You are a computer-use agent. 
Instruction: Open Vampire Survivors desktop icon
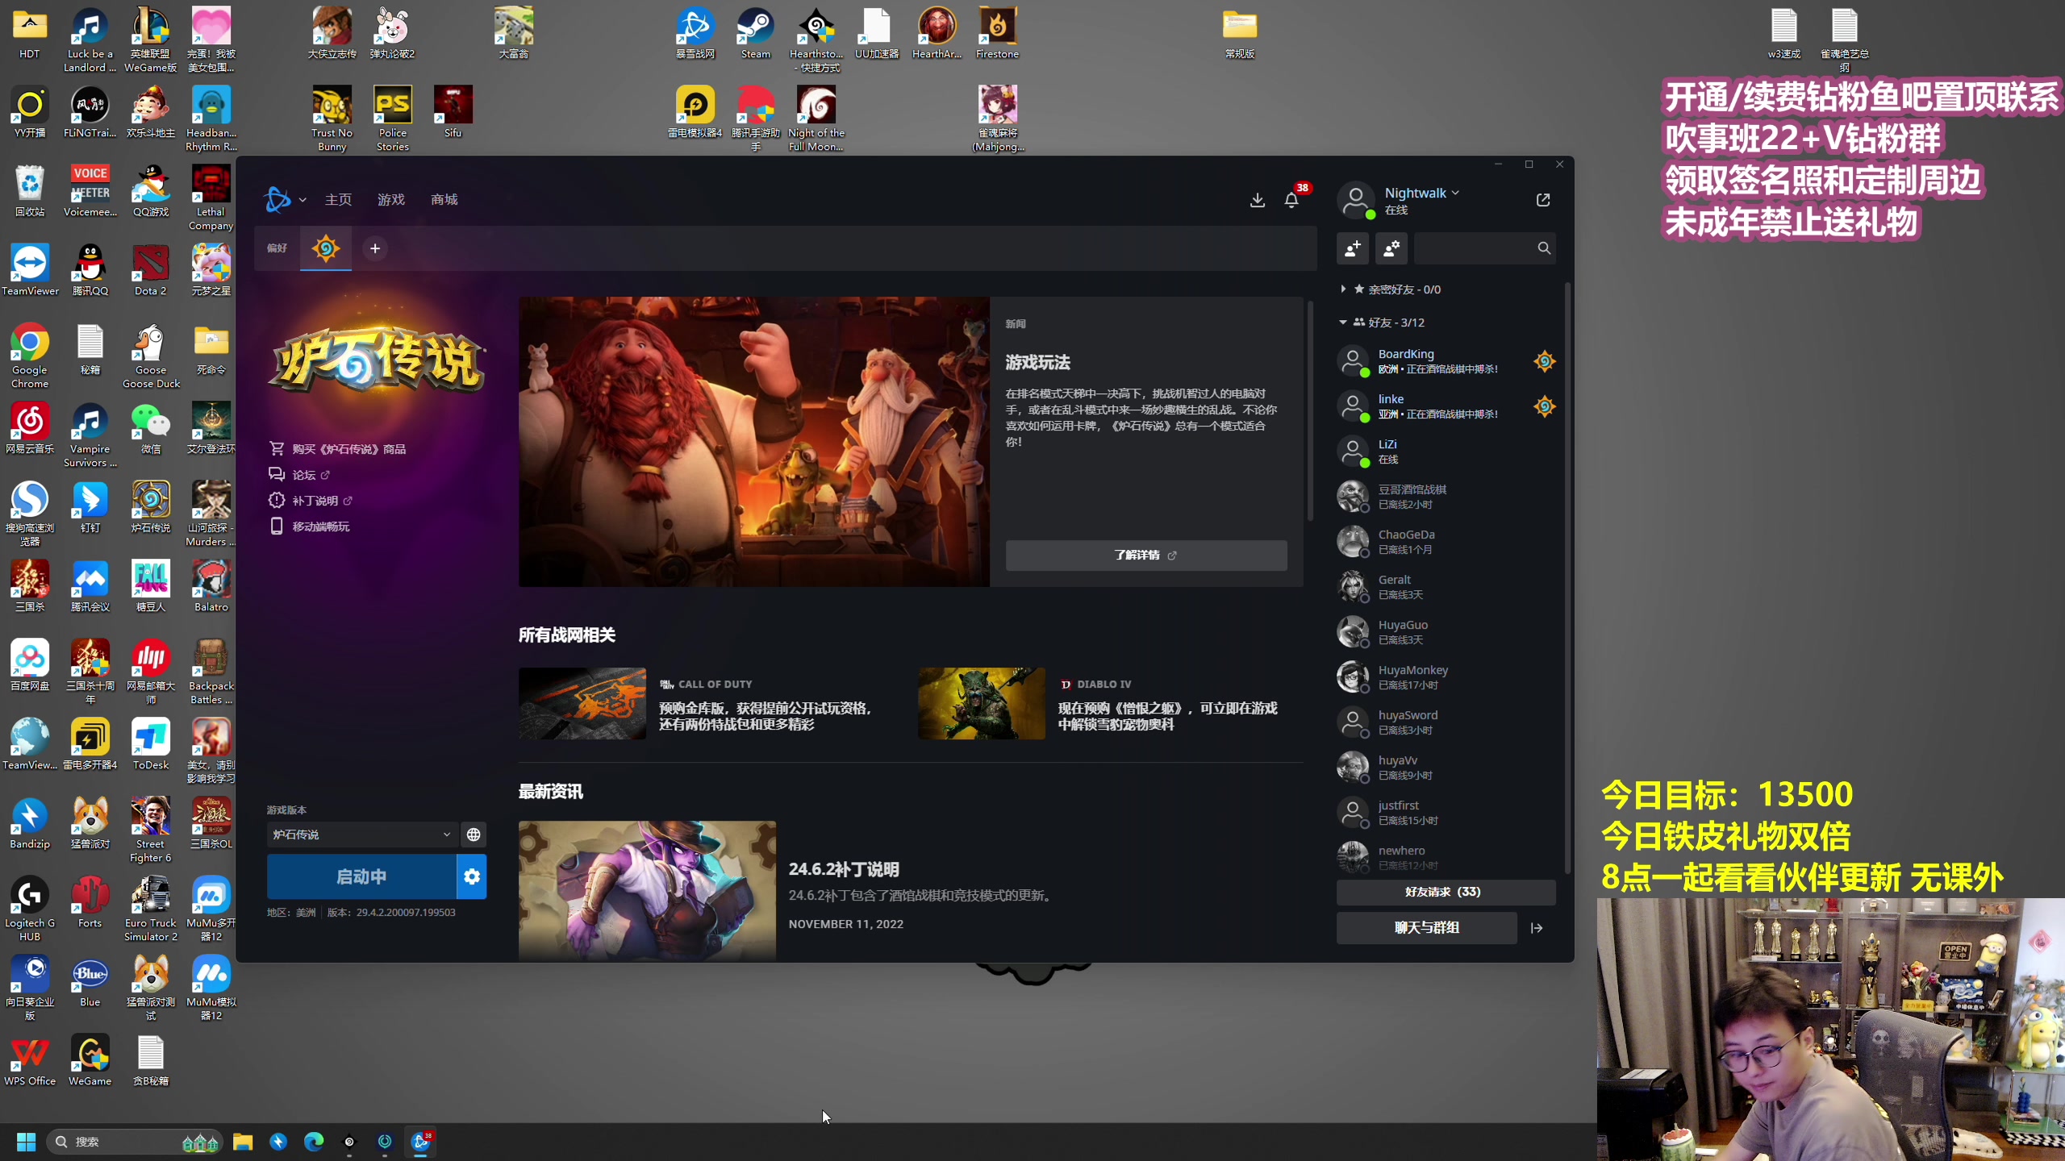pyautogui.click(x=90, y=435)
